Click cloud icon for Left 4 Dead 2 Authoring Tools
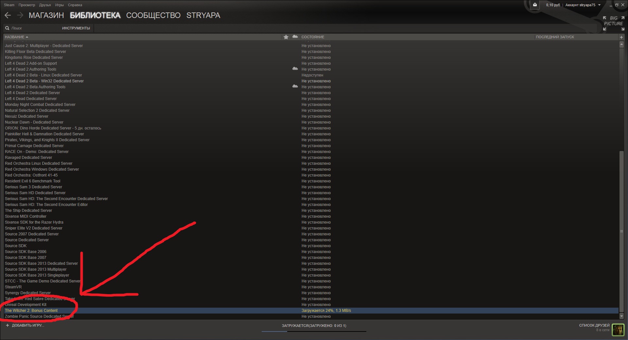 pyautogui.click(x=295, y=69)
